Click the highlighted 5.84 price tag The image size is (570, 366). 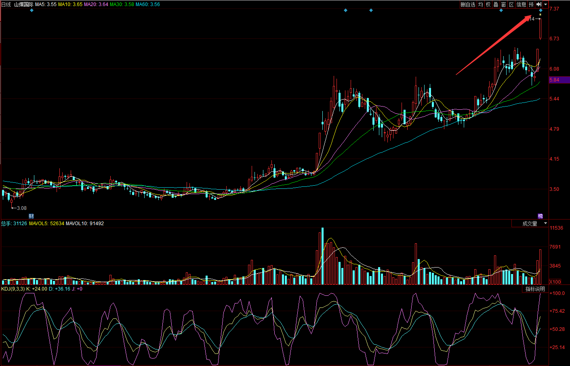pyautogui.click(x=559, y=80)
